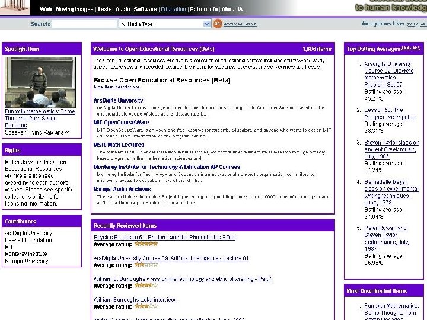Select ArsDigita University in Contributors list
Image resolution: width=427 pixels, height=320 pixels.
[28, 233]
